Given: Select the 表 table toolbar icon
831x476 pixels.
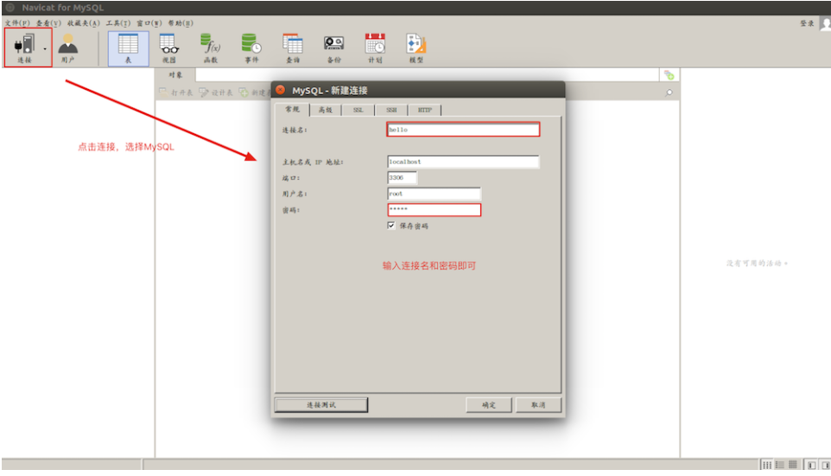Looking at the screenshot, I should click(128, 48).
